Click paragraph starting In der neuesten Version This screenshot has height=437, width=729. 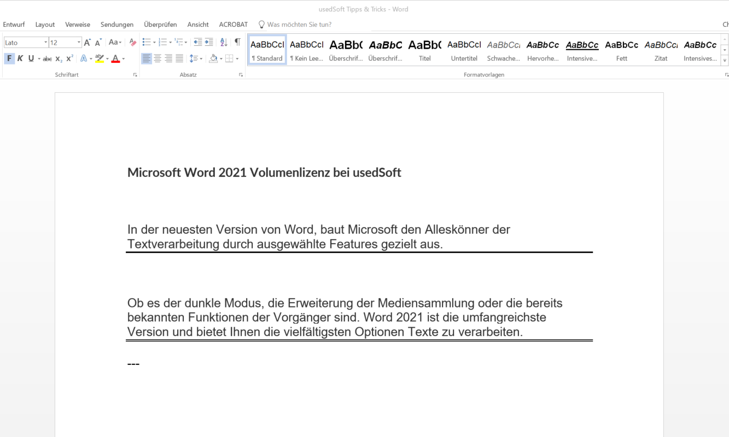pos(319,237)
